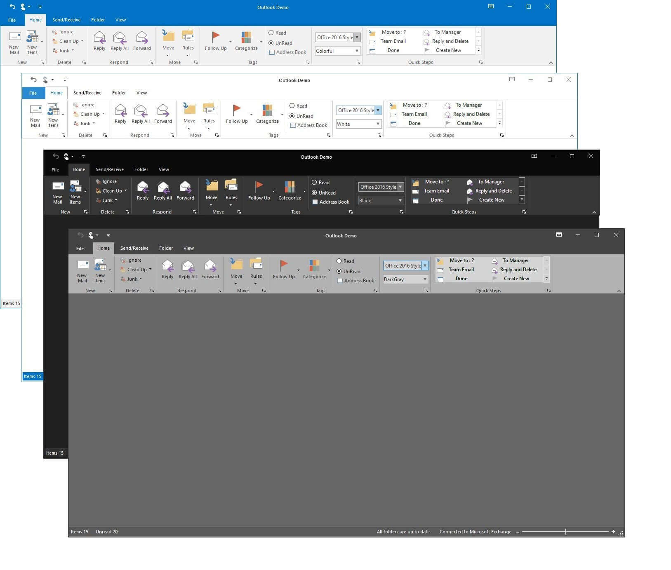Viewport: 671px width, 570px height.
Task: Click Unread 20 in status bar
Action: [107, 532]
